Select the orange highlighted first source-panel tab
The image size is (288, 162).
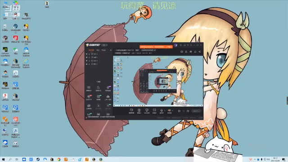pos(91,50)
